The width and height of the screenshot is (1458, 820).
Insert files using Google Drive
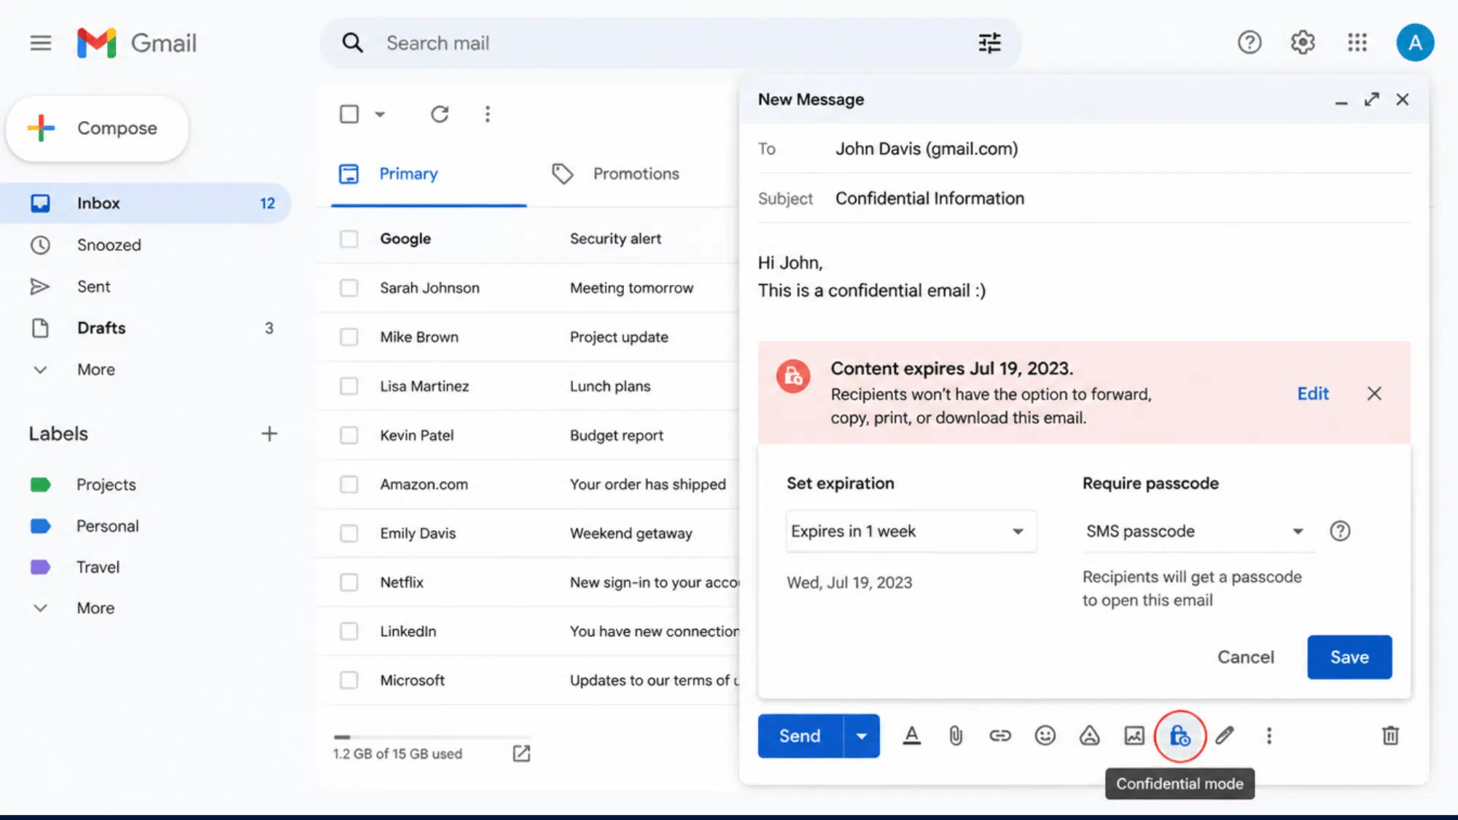point(1089,736)
